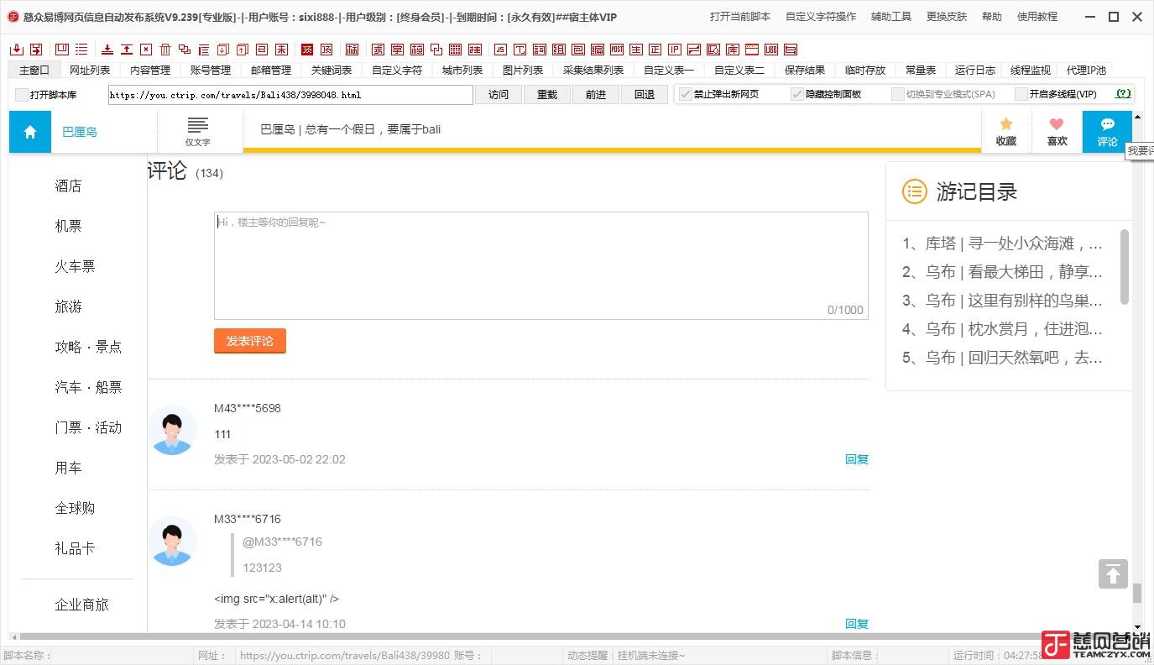1154x665 pixels.
Task: Click the 正 toolbar icon
Action: click(x=655, y=50)
